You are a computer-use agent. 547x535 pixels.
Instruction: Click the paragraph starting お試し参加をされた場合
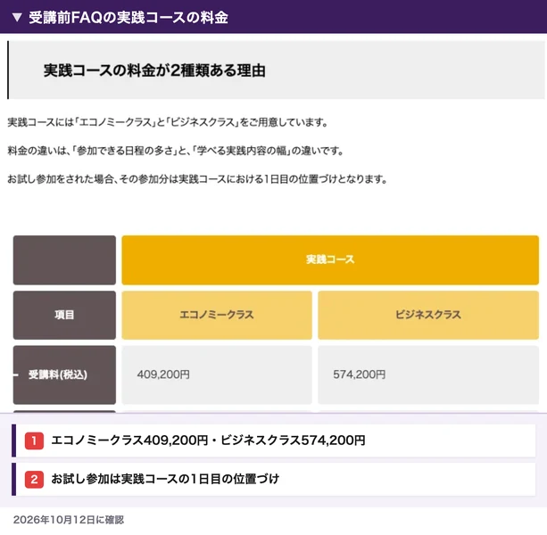197,179
